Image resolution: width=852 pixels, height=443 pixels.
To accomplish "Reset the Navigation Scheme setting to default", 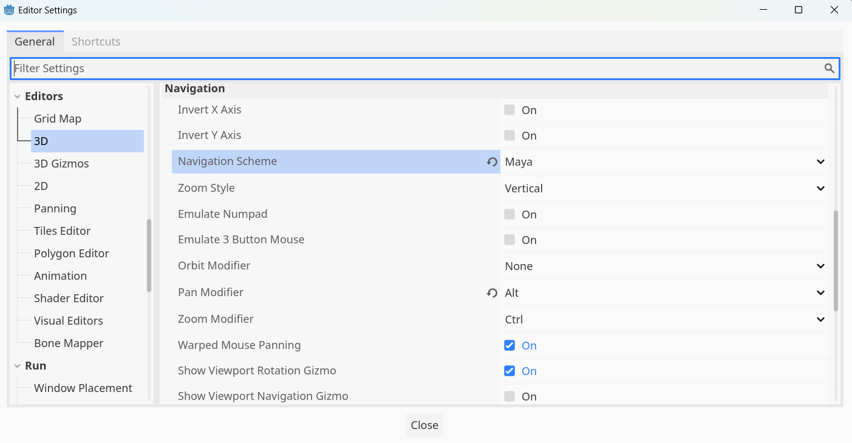I will [492, 162].
